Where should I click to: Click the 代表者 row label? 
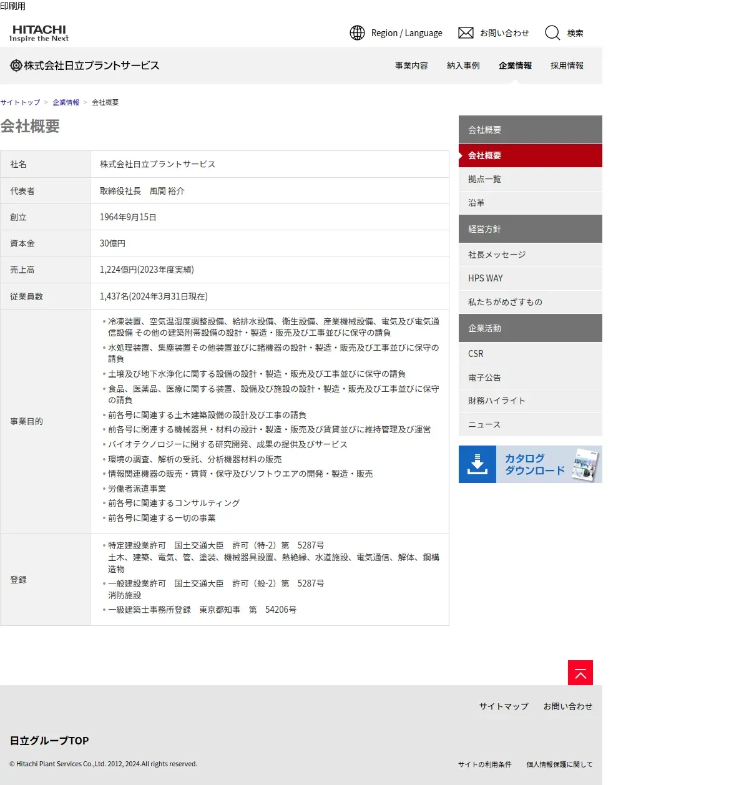22,191
